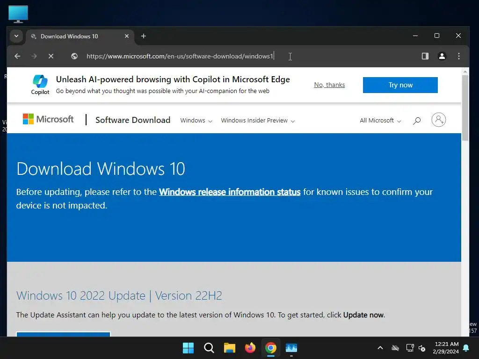Open the site search magnifier
Image resolution: width=479 pixels, height=359 pixels.
point(417,121)
